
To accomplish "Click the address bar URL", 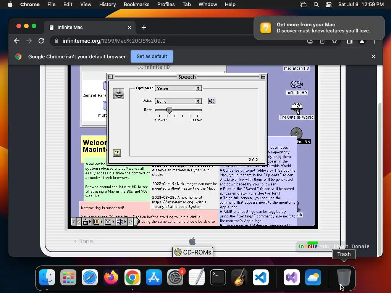I will [114, 41].
